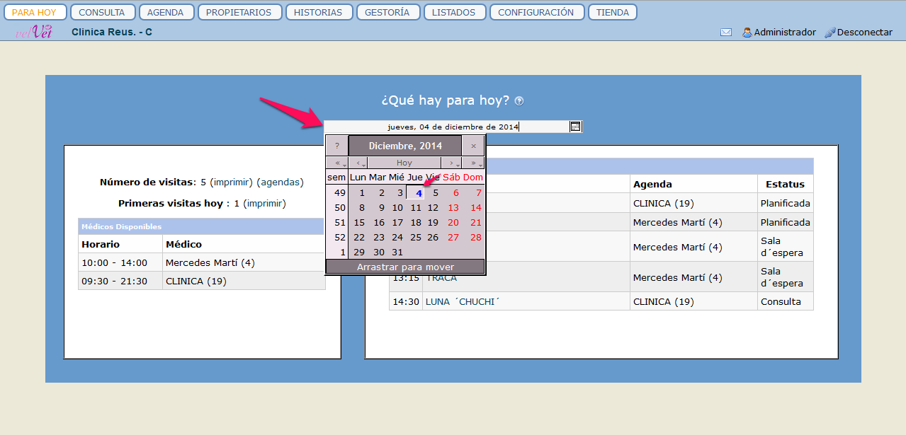Go to previous year with « arrow
The image size is (906, 435).
point(337,163)
